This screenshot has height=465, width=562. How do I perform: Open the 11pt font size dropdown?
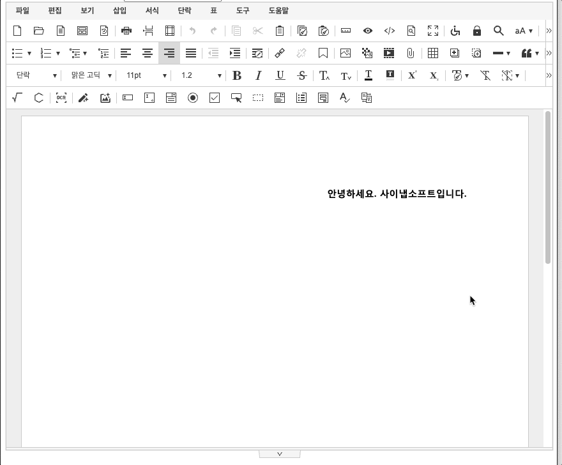click(146, 75)
